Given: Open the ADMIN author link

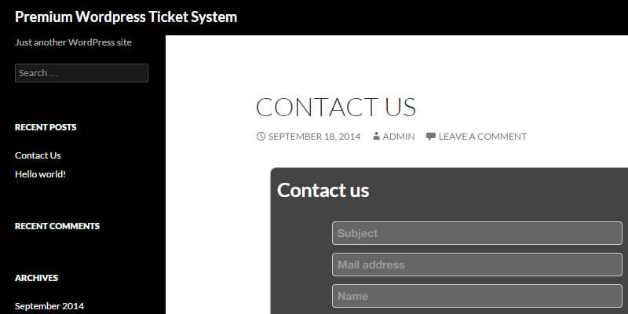Looking at the screenshot, I should click(x=399, y=137).
